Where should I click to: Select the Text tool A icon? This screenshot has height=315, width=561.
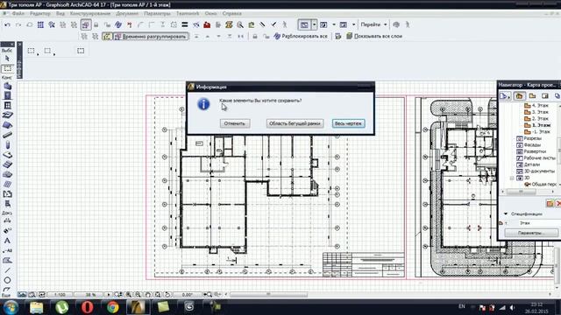[7, 241]
